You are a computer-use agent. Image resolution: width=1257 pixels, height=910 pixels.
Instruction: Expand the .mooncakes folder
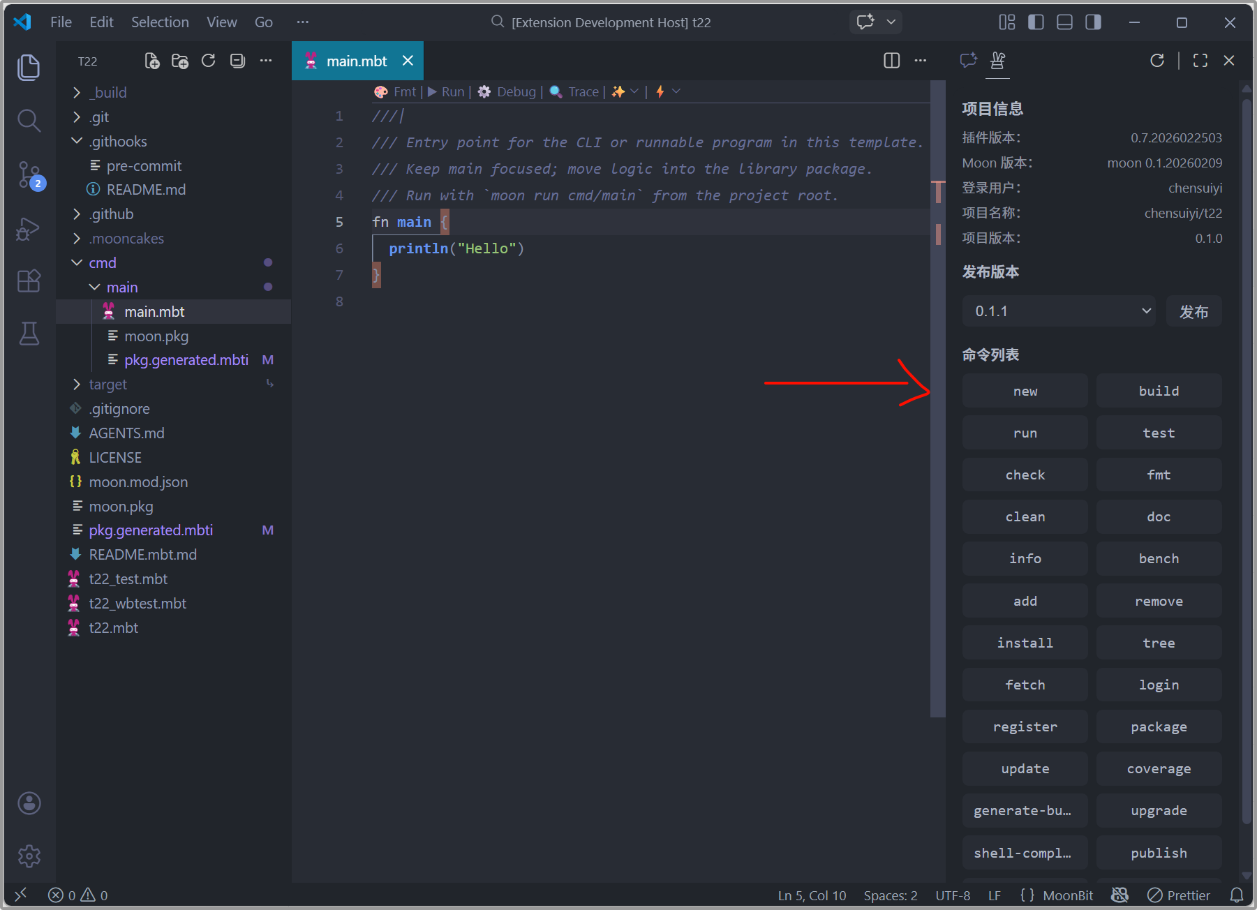pyautogui.click(x=173, y=238)
